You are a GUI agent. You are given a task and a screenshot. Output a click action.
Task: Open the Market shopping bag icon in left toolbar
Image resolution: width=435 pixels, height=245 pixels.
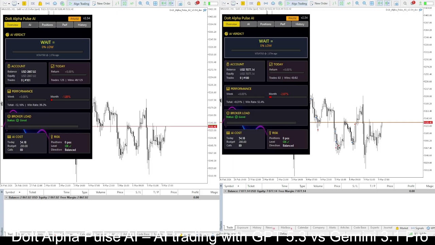40,3
